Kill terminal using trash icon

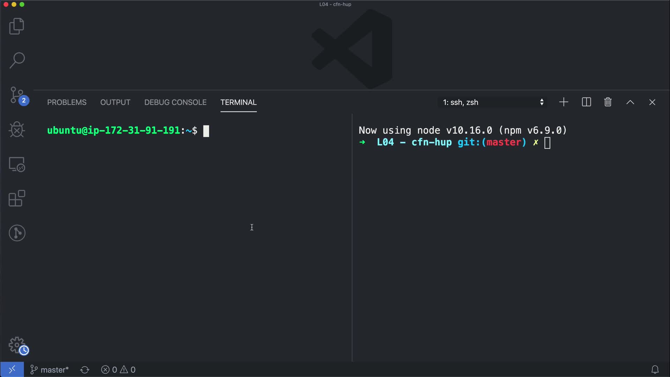tap(608, 102)
